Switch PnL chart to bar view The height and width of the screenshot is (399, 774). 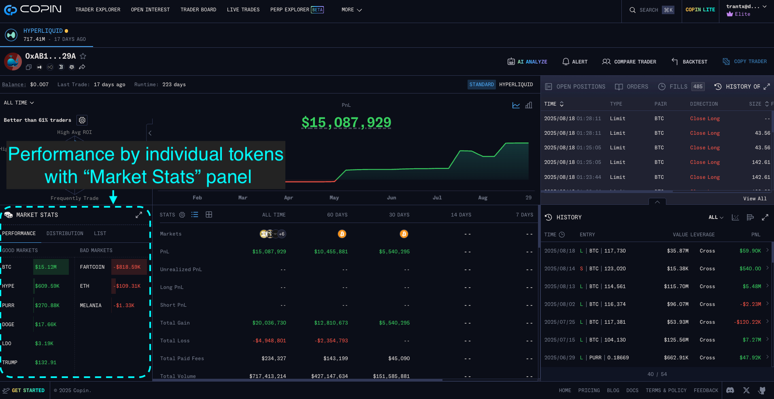pyautogui.click(x=529, y=105)
